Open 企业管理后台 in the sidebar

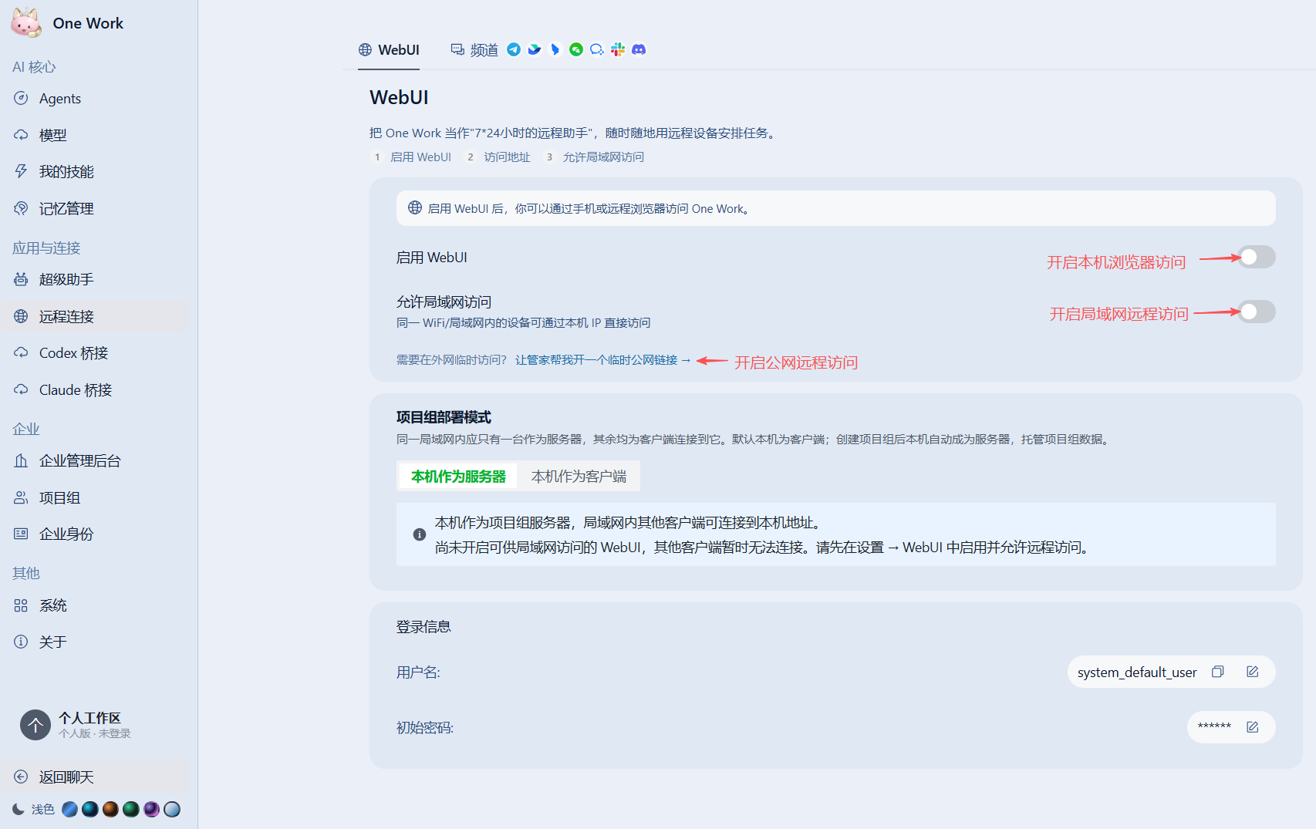pyautogui.click(x=97, y=460)
